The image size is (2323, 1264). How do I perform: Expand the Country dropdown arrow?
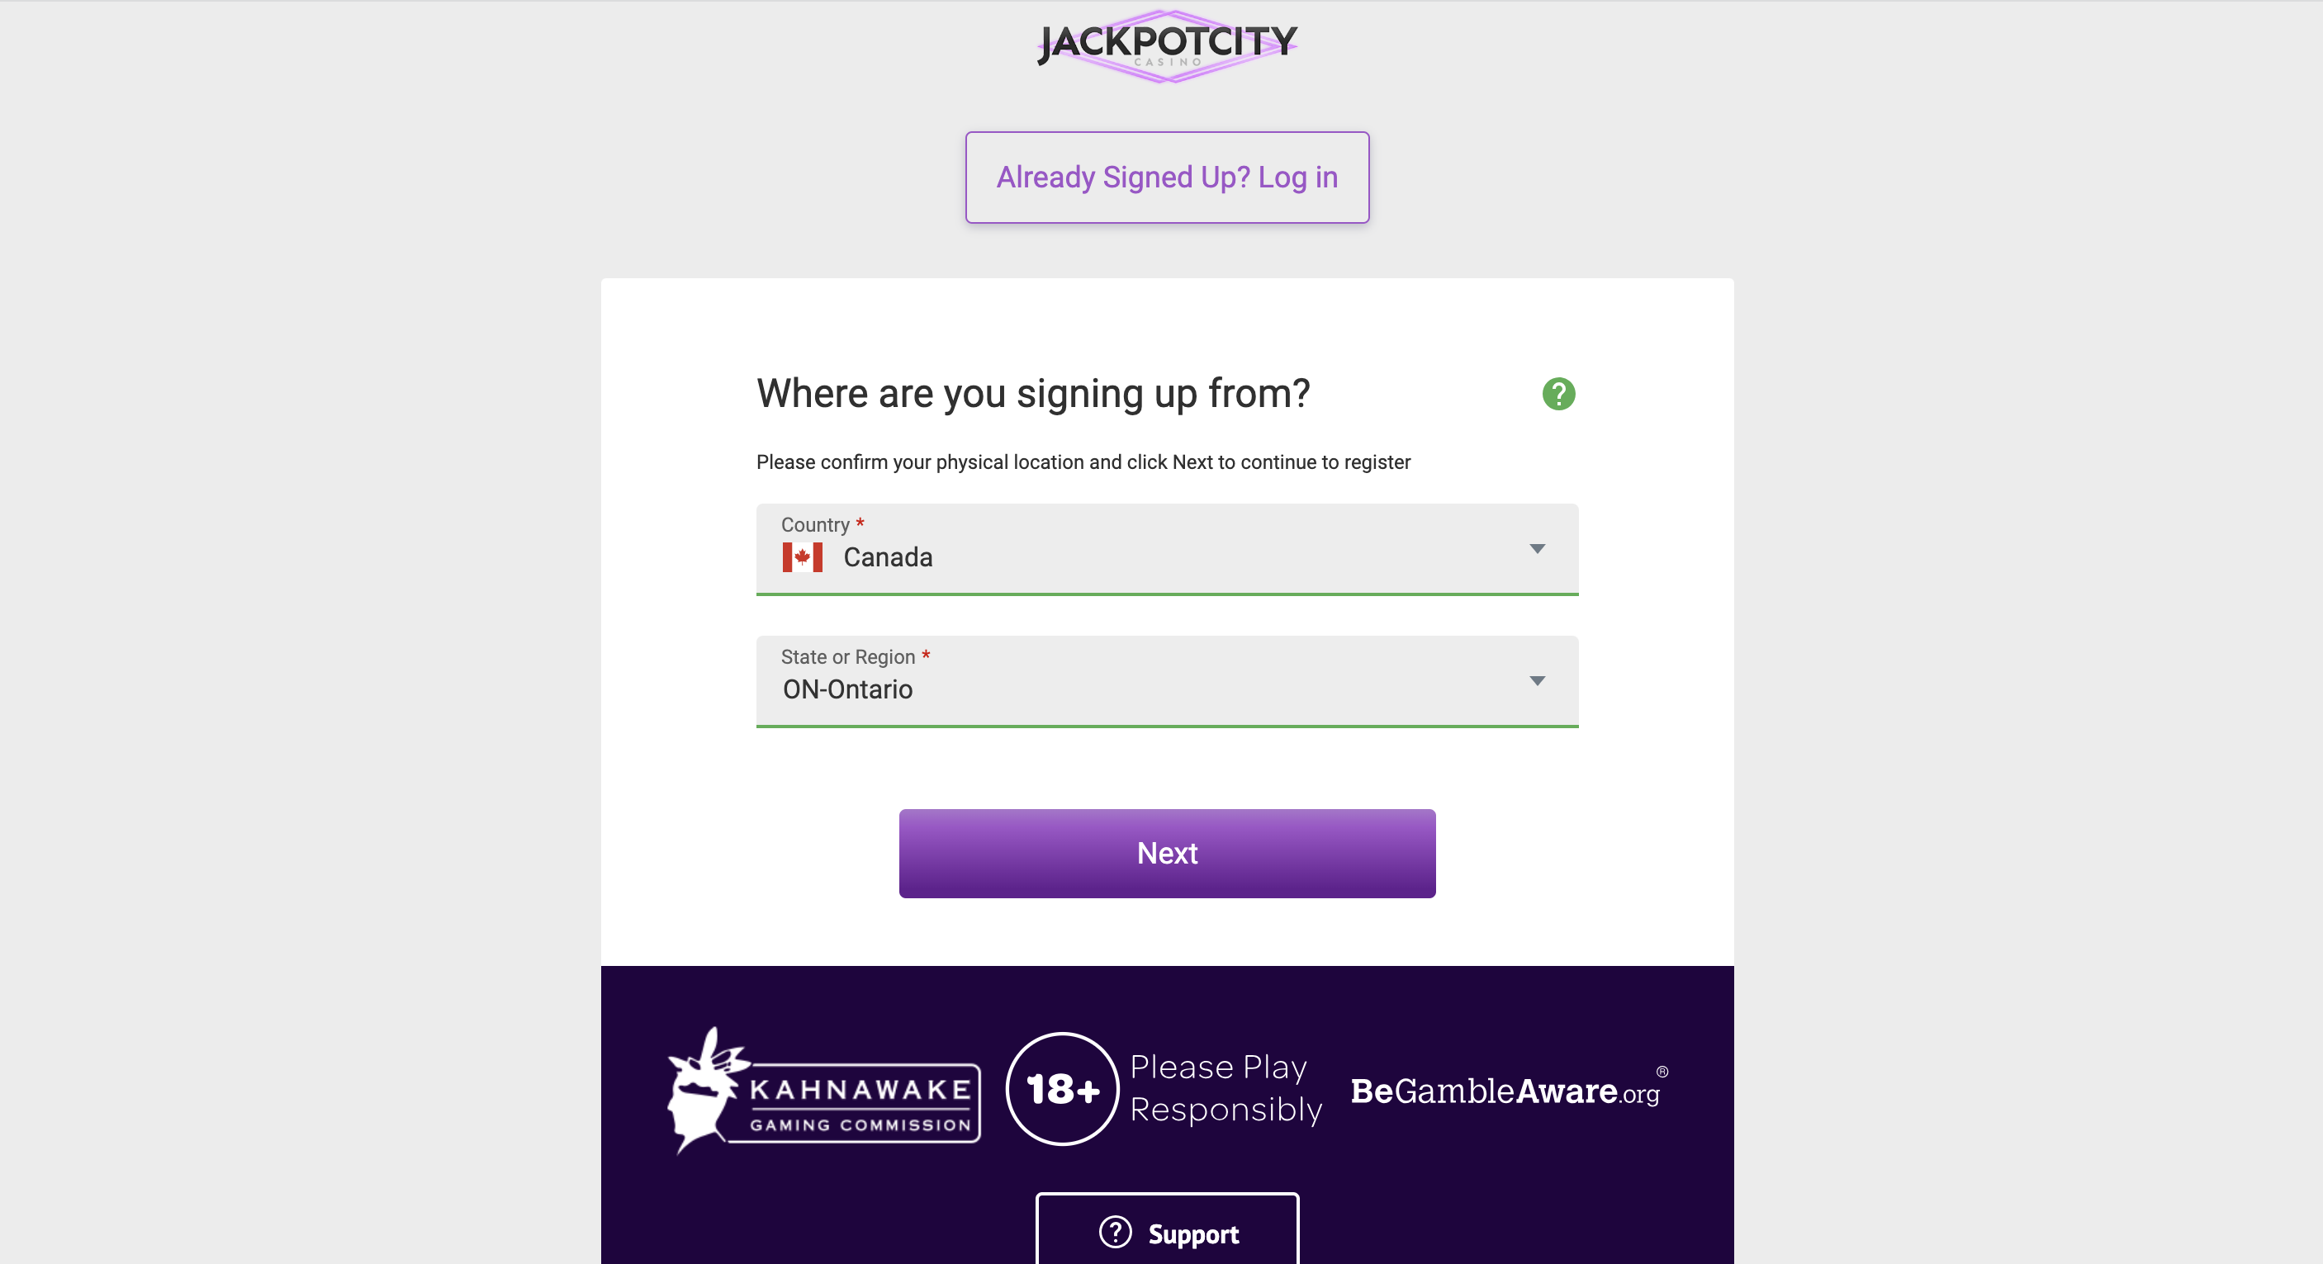click(1538, 549)
